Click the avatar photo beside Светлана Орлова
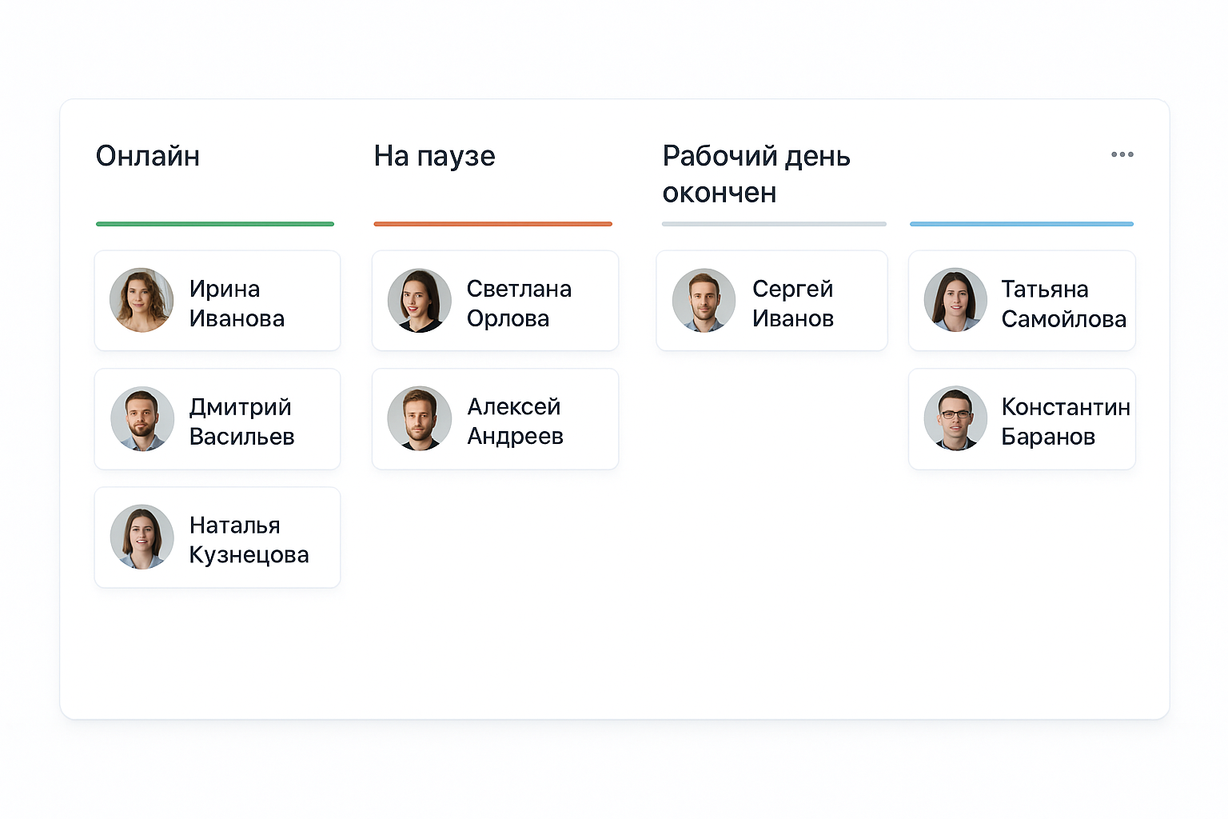The width and height of the screenshot is (1228, 819). (419, 300)
